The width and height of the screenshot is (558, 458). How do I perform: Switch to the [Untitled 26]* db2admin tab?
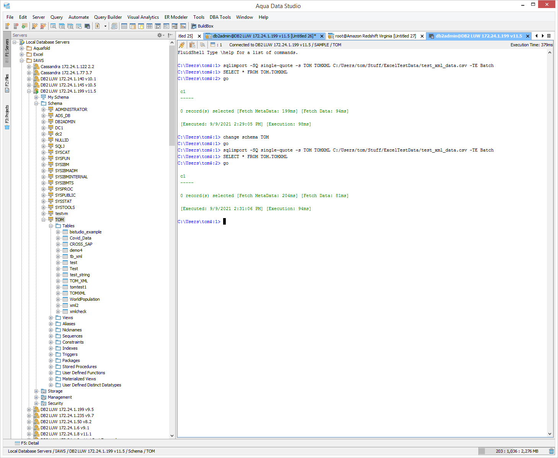point(264,36)
